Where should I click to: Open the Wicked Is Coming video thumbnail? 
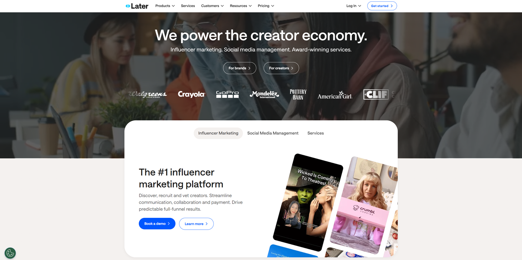(x=308, y=202)
